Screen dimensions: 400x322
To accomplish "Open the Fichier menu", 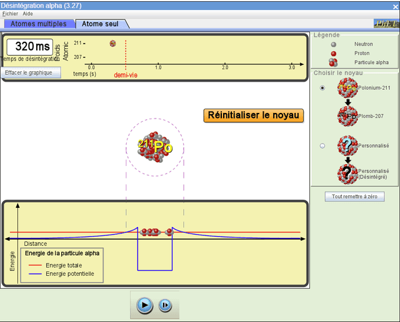I will point(11,13).
